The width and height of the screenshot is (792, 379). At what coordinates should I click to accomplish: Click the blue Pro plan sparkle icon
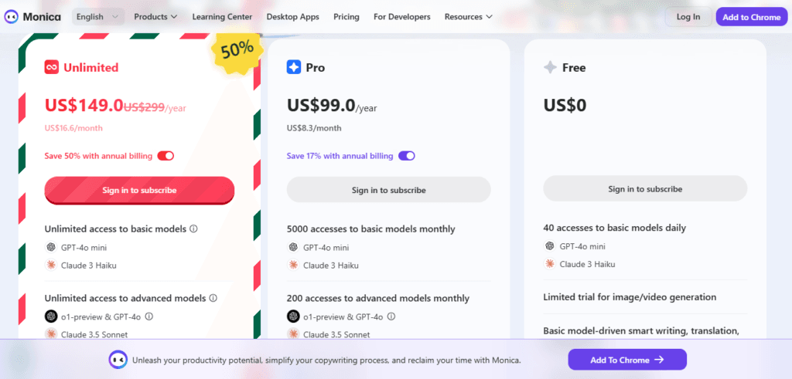click(294, 67)
